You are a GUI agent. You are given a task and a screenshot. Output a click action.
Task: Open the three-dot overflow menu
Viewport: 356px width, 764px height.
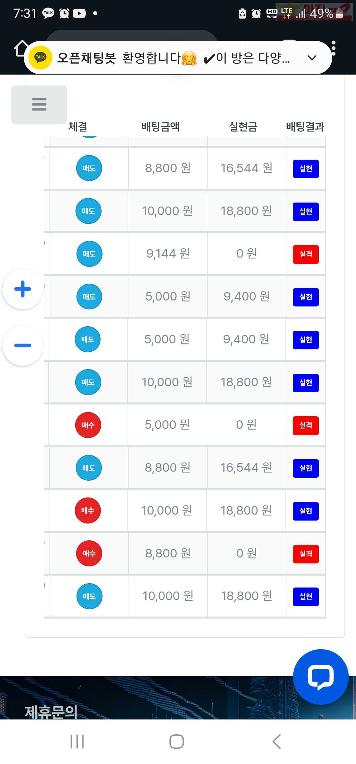334,48
